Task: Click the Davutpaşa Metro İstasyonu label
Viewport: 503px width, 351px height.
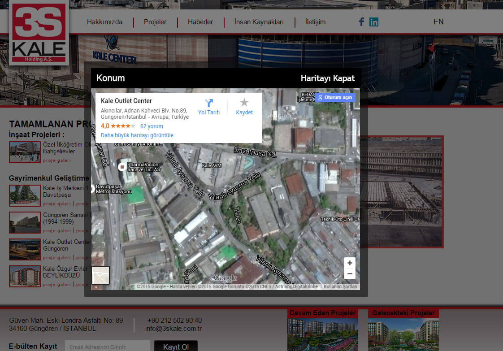Action: pyautogui.click(x=114, y=189)
